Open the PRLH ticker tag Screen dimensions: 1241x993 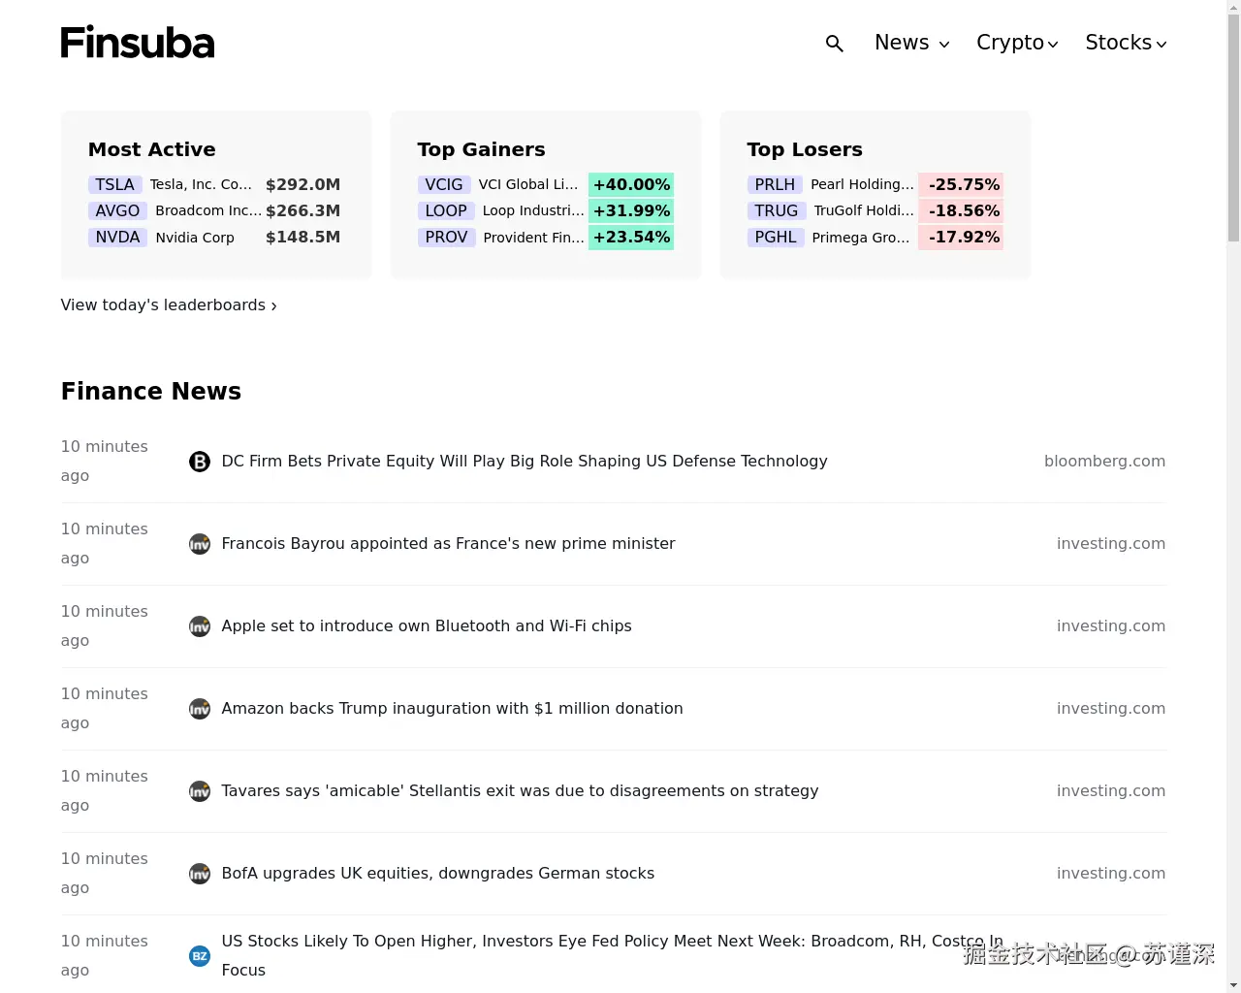[775, 184]
